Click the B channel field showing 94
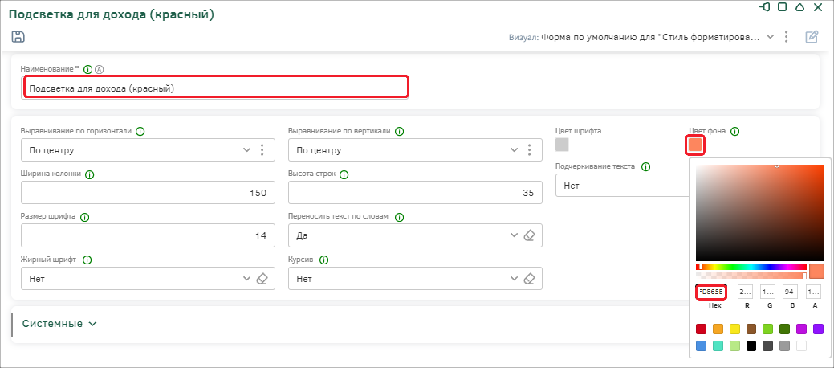Viewport: 834px width, 368px height. (790, 292)
